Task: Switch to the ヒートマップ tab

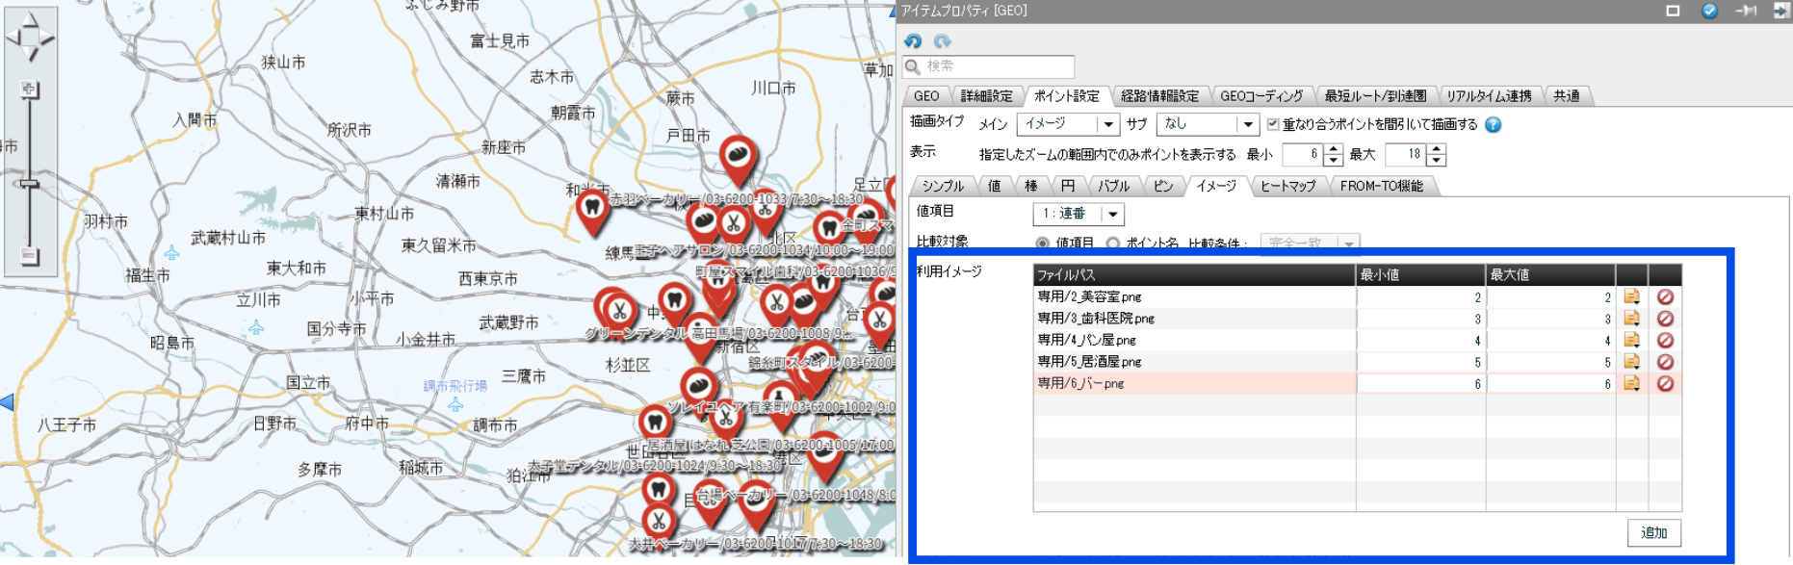Action: [x=1287, y=186]
